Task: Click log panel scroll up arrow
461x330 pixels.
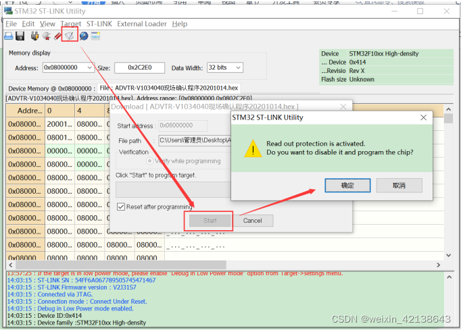Action: pyautogui.click(x=450, y=277)
